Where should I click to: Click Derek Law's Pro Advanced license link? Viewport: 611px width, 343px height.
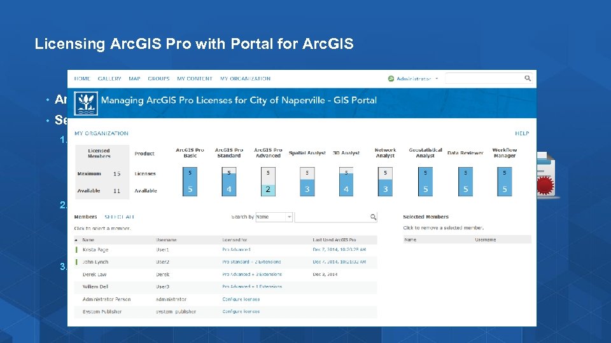[252, 274]
